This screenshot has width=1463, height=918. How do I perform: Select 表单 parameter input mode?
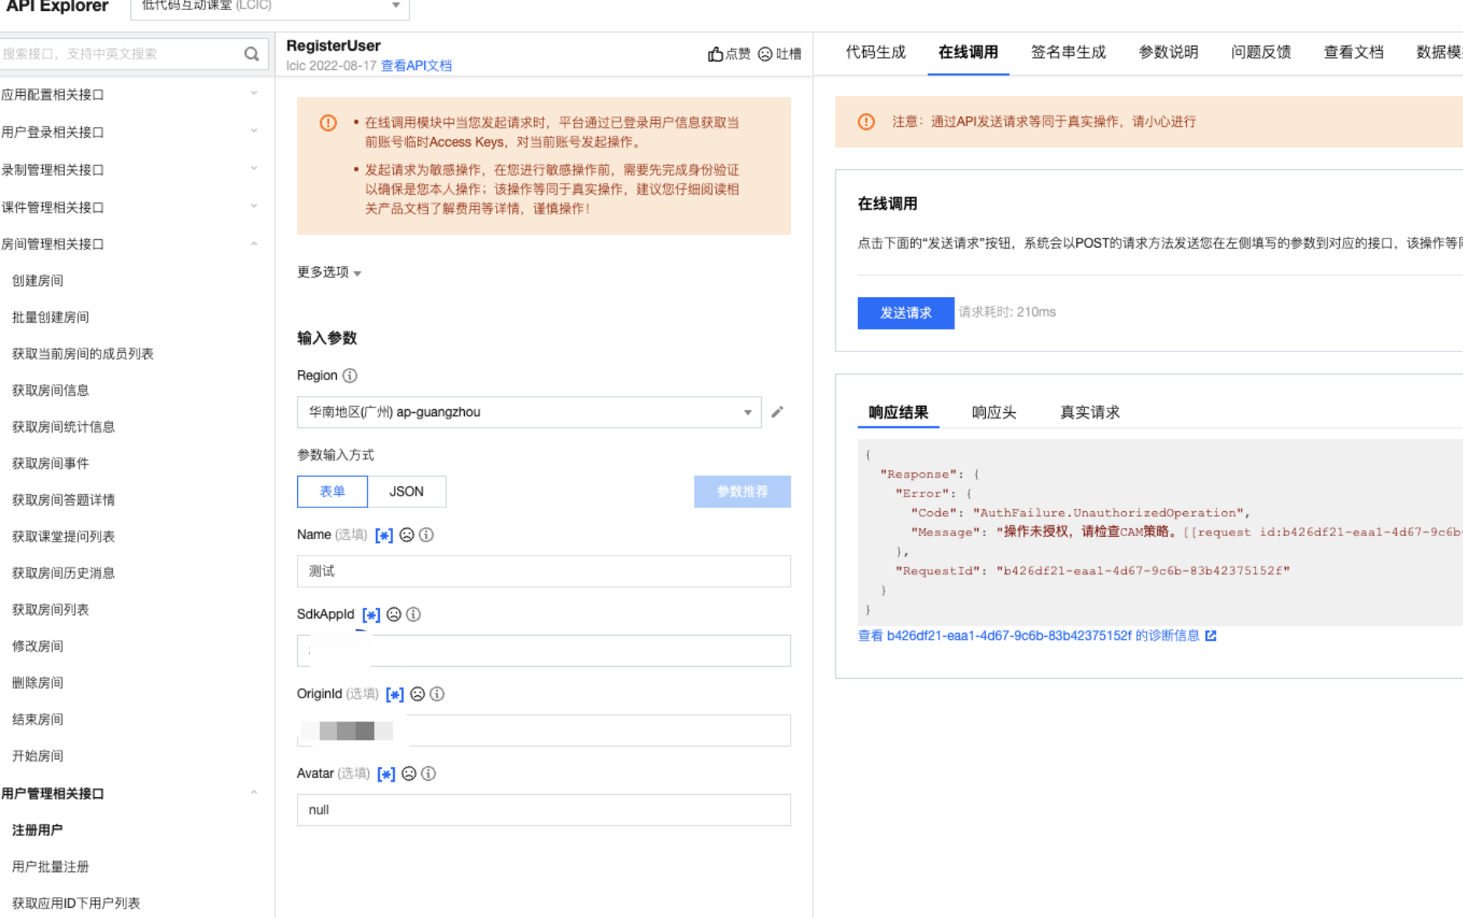tap(332, 492)
